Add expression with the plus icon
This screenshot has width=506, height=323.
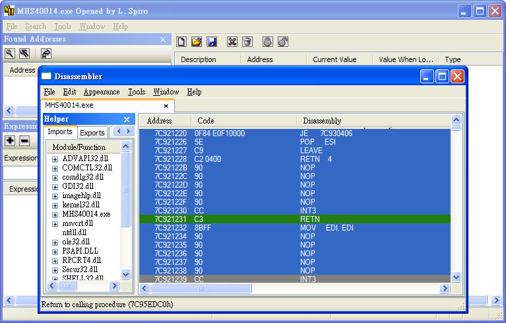tap(10, 141)
